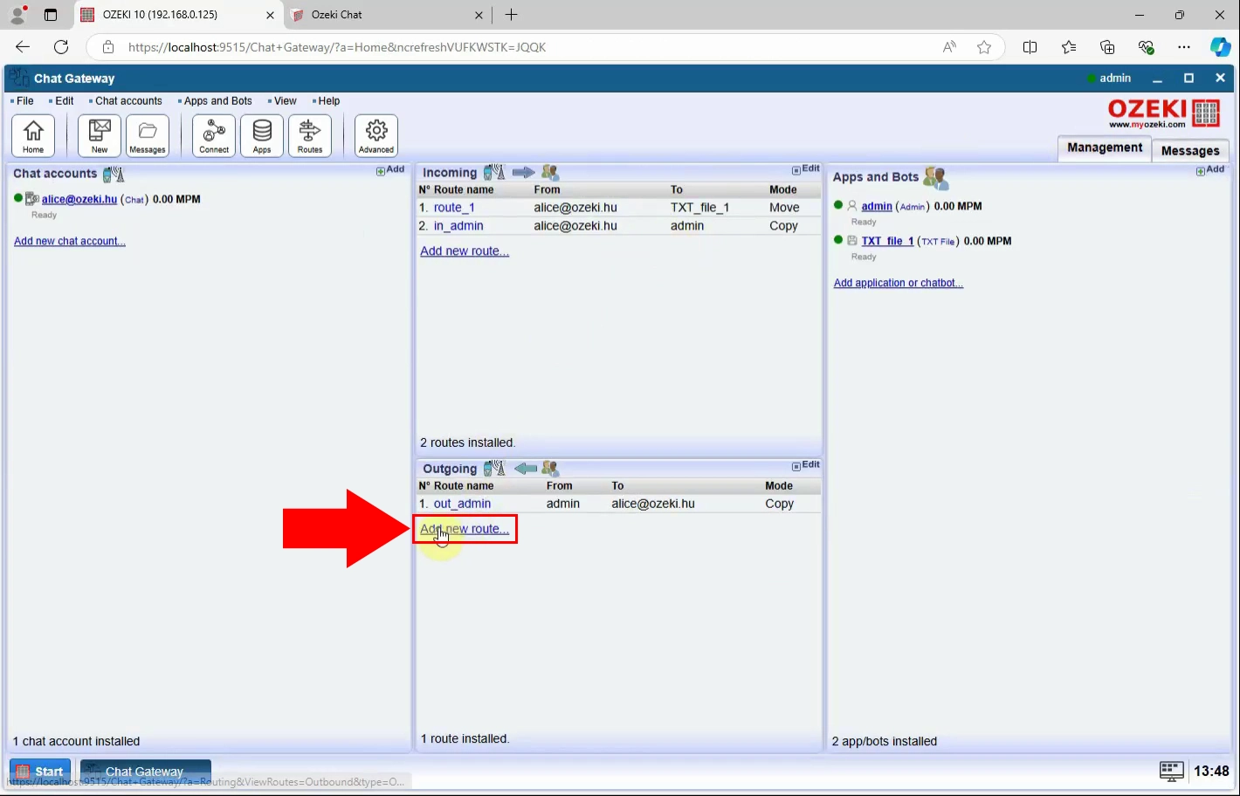Open Advanced settings gear icon
This screenshot has height=796, width=1240.
376,136
